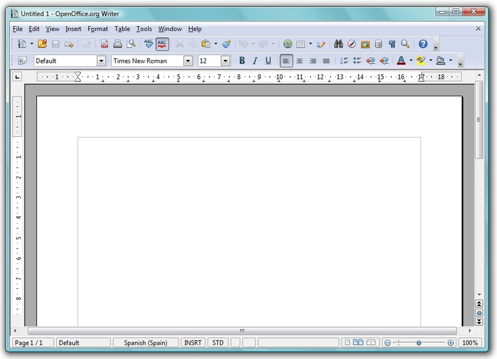Toggle AutoSpellcheck in the toolbar
The image size is (497, 359).
pyautogui.click(x=162, y=44)
